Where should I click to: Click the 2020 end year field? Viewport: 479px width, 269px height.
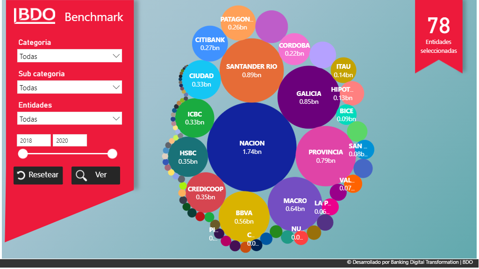(70, 141)
